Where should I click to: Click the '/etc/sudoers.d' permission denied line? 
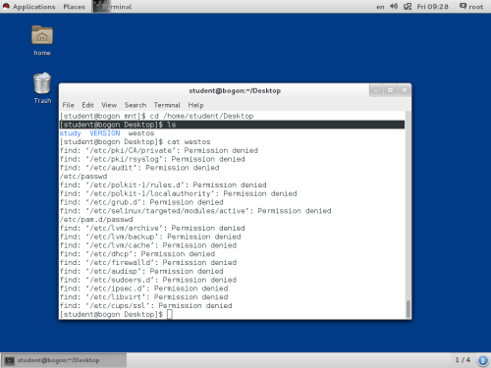pyautogui.click(x=148, y=280)
